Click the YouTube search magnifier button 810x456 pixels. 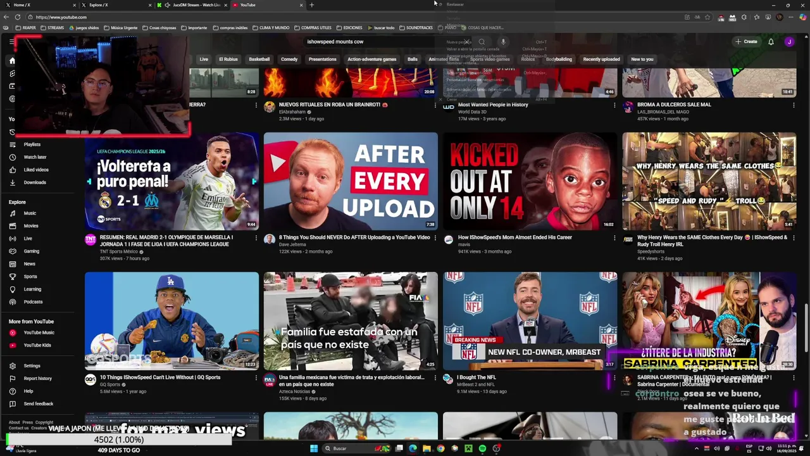coord(482,42)
